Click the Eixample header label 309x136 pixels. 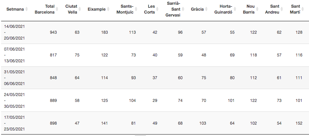click(97, 9)
